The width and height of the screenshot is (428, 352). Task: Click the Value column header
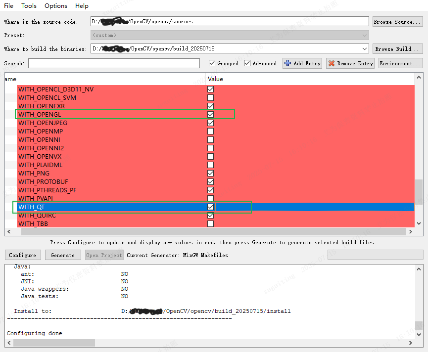(x=215, y=79)
